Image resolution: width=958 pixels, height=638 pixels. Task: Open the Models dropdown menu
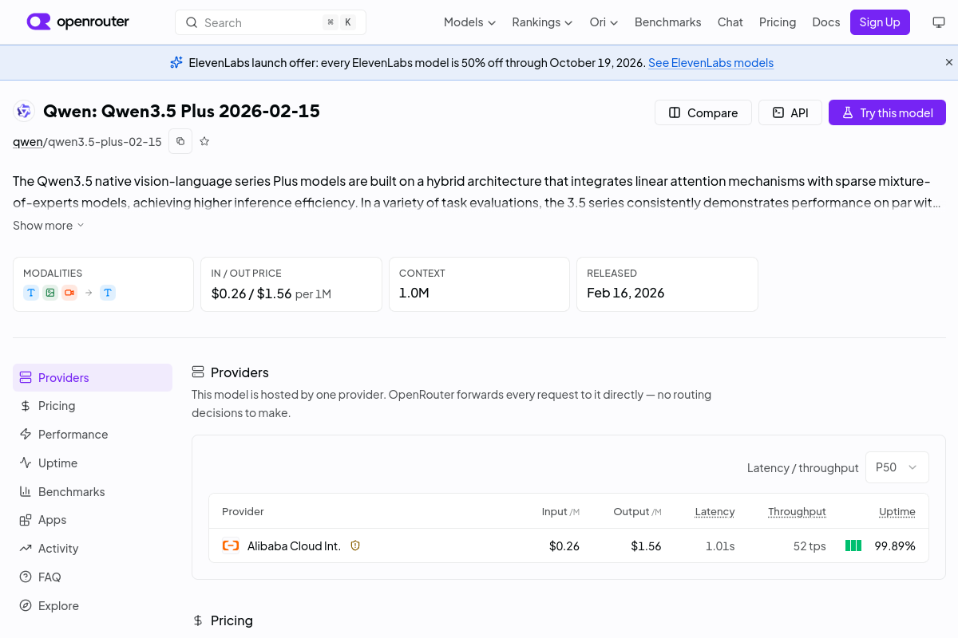tap(469, 22)
